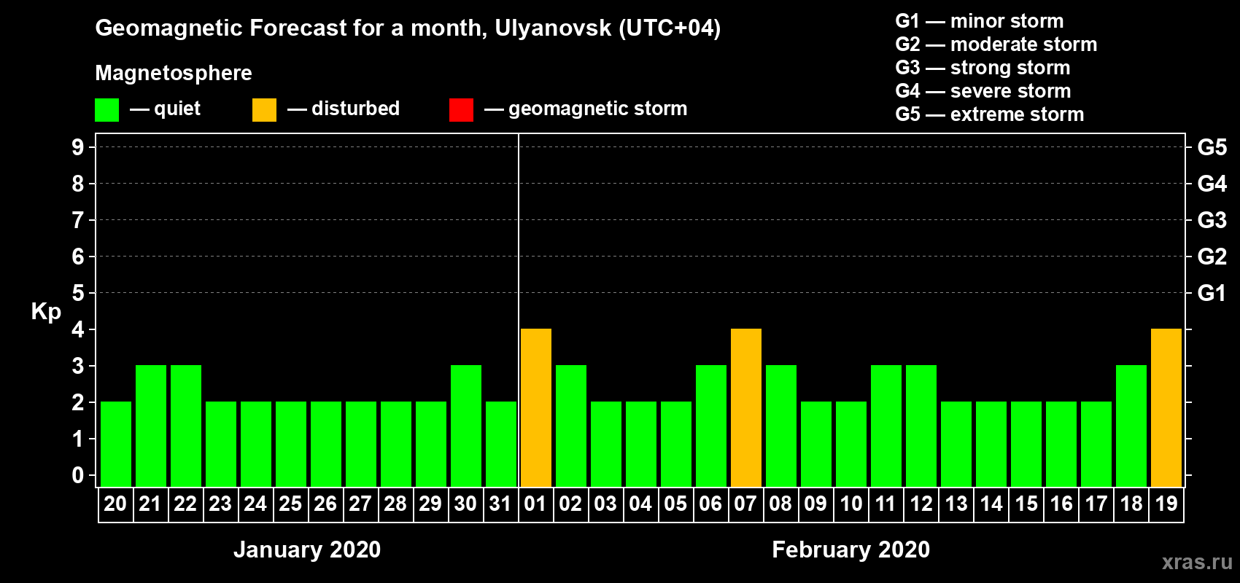Click the 'G5 — extreme storm' legend text

[990, 114]
